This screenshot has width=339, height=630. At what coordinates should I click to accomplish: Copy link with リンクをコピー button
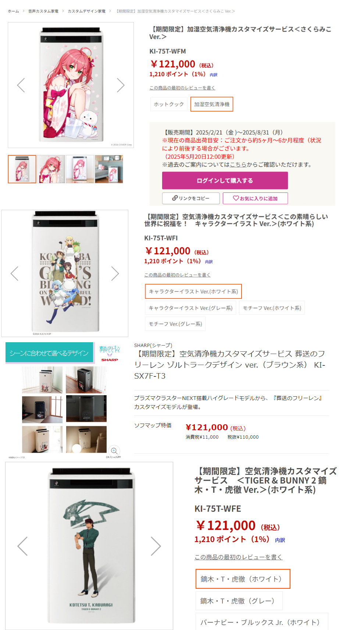coord(191,198)
